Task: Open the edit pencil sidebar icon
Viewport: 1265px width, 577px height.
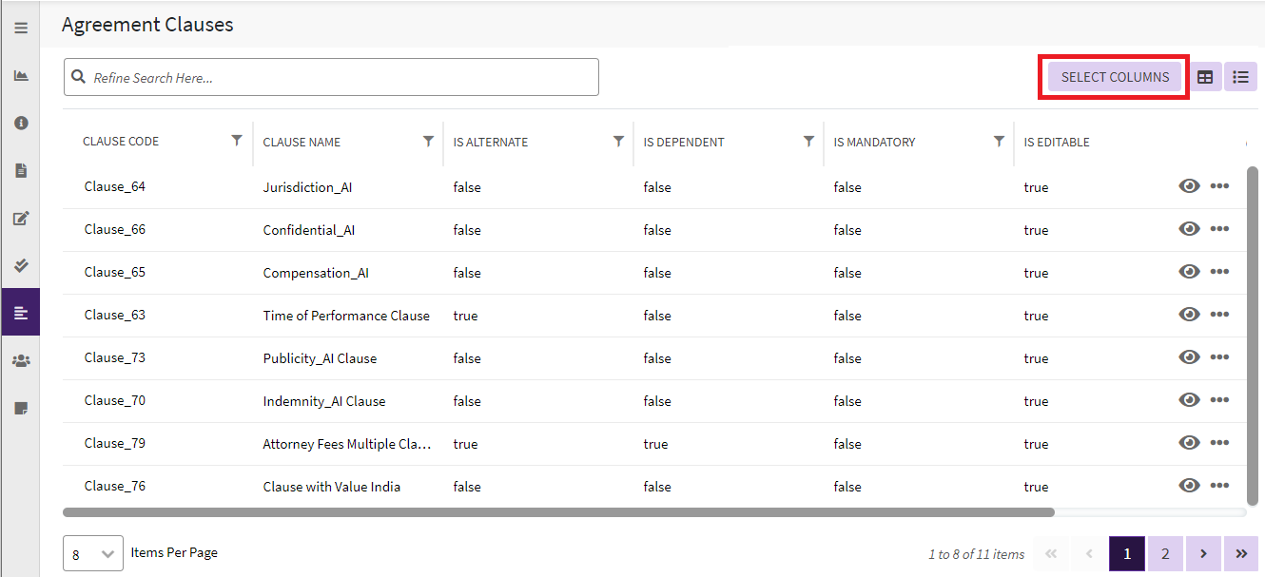Action: (x=20, y=218)
